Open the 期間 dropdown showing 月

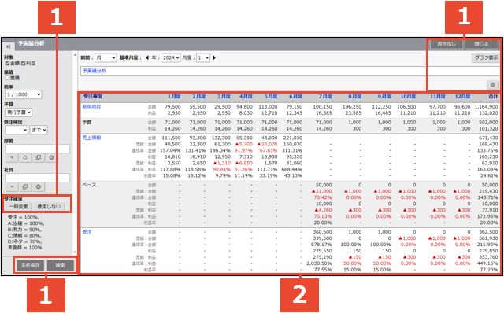[x=106, y=57]
